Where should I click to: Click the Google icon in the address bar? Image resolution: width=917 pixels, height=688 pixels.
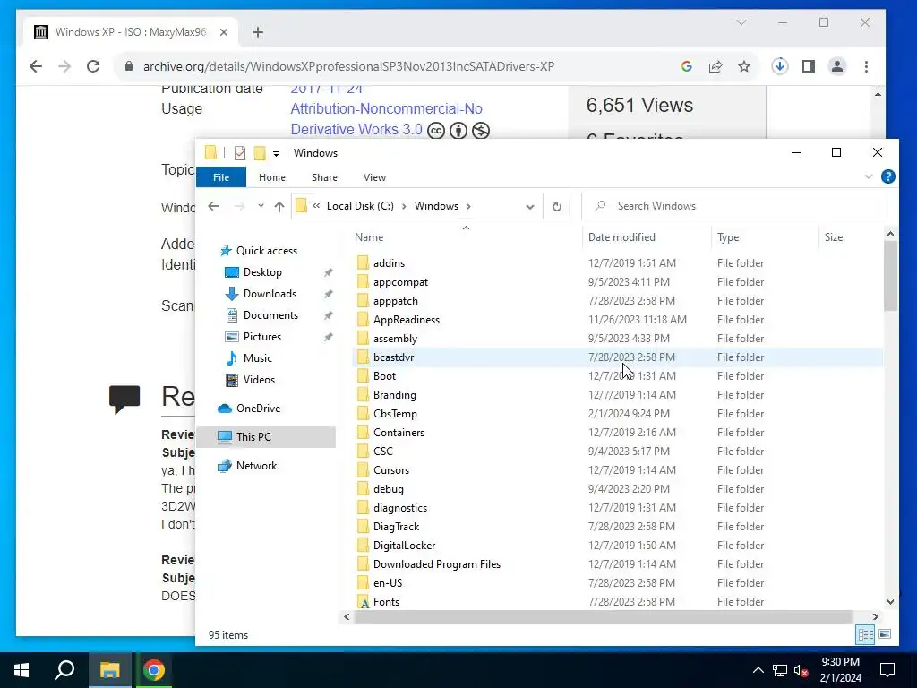coord(687,66)
